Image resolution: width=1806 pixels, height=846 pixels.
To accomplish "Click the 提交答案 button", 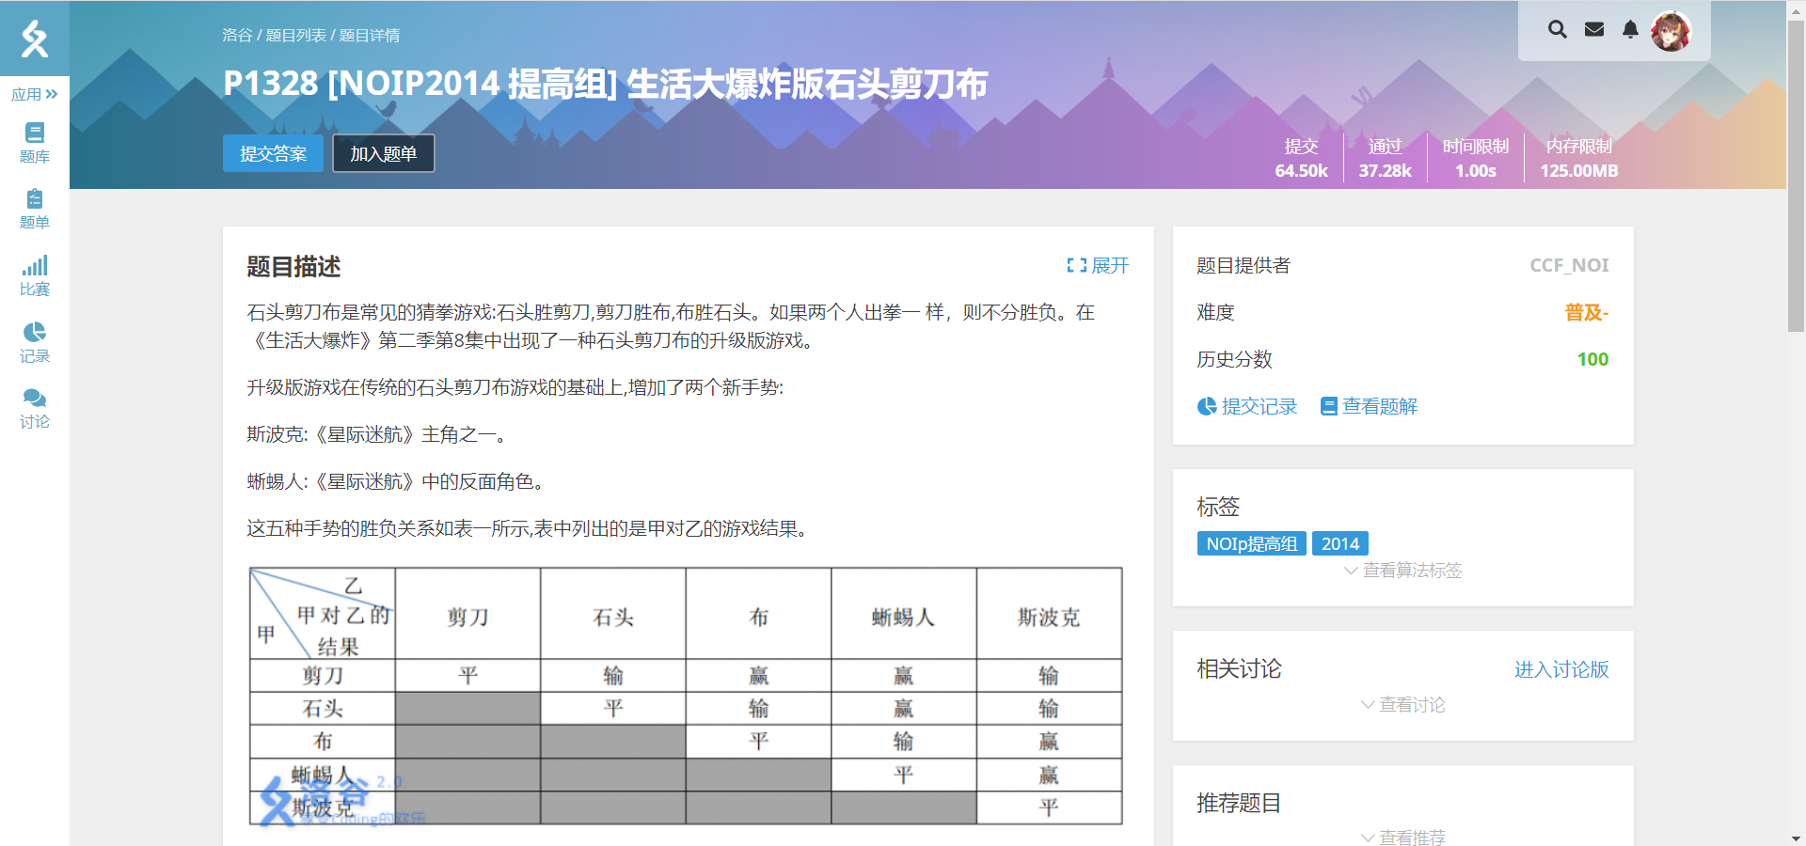I will click(x=272, y=152).
